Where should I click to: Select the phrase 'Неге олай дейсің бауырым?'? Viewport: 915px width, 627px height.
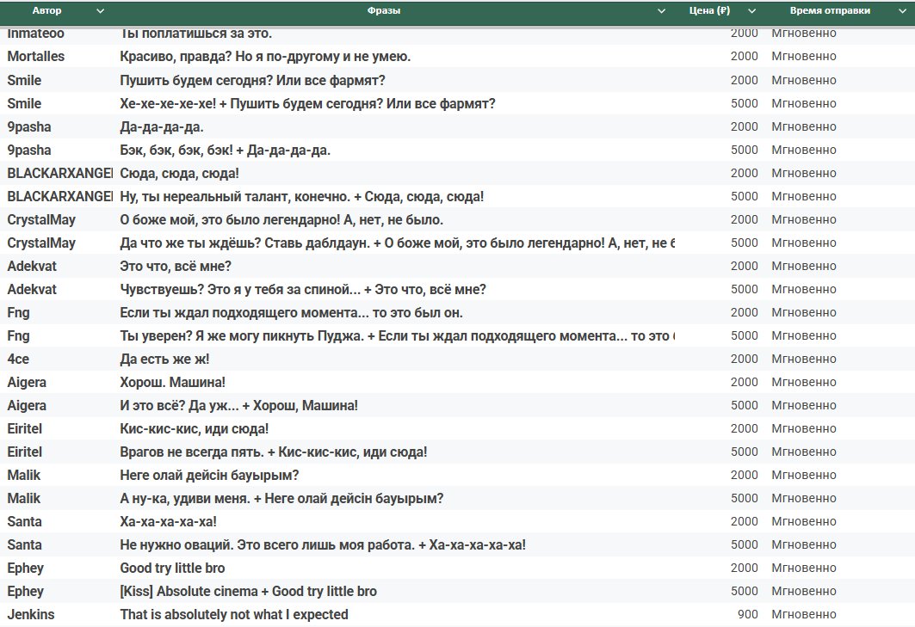click(x=209, y=476)
